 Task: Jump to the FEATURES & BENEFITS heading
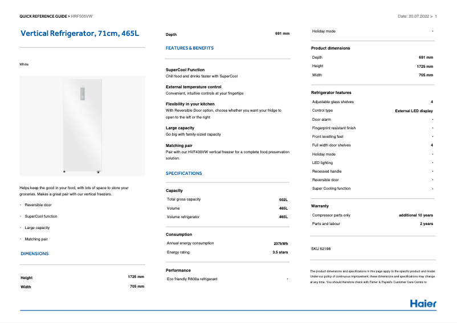tap(190, 48)
